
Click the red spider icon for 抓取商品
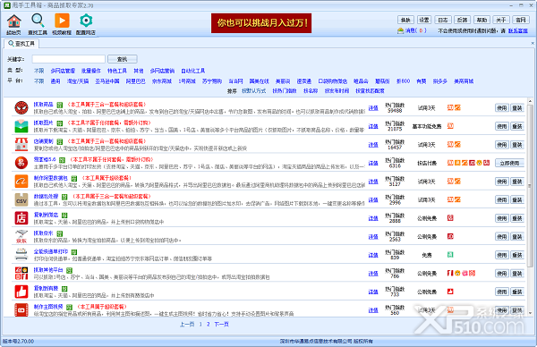click(21, 108)
